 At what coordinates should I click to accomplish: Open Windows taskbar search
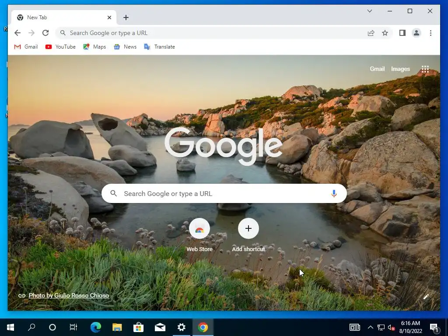31,327
